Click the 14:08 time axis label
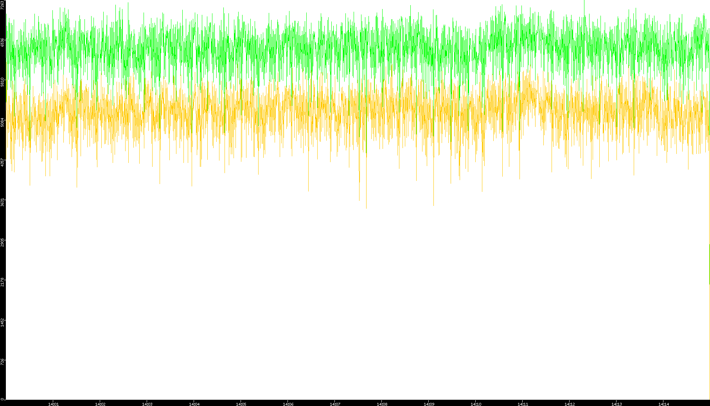This screenshot has width=710, height=406. [x=382, y=404]
